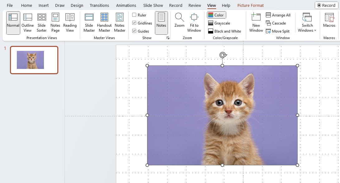Image resolution: width=340 pixels, height=183 pixels.
Task: Switch to the Draw tab
Action: (x=60, y=5)
